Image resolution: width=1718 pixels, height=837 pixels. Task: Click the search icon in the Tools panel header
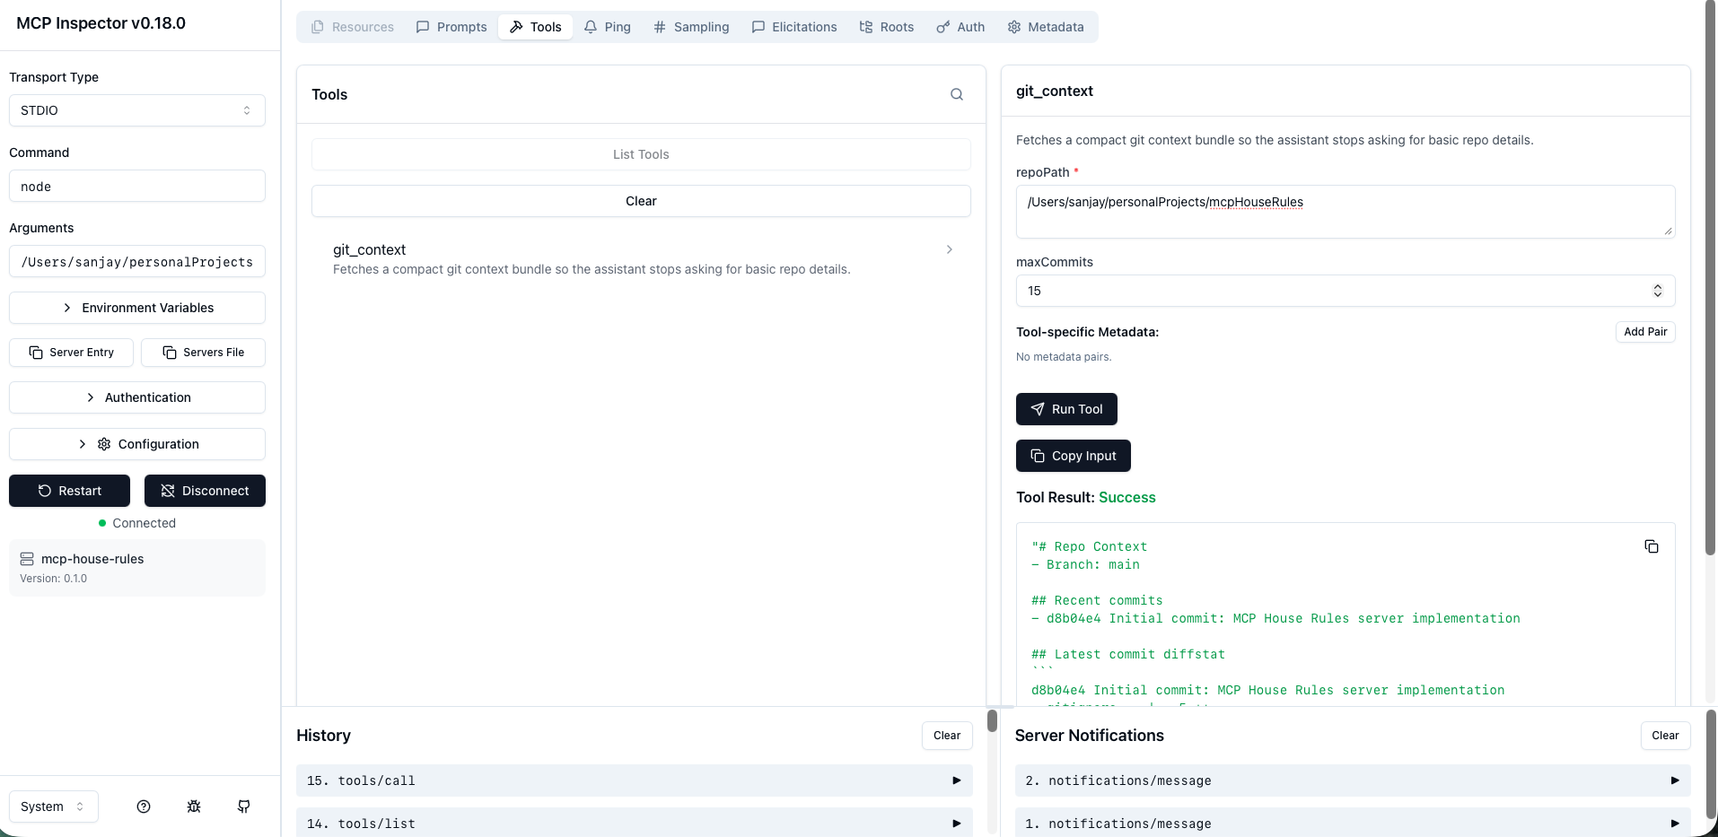click(956, 94)
